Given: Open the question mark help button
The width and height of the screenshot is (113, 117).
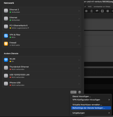Looking at the screenshot, I should [x=79, y=92].
